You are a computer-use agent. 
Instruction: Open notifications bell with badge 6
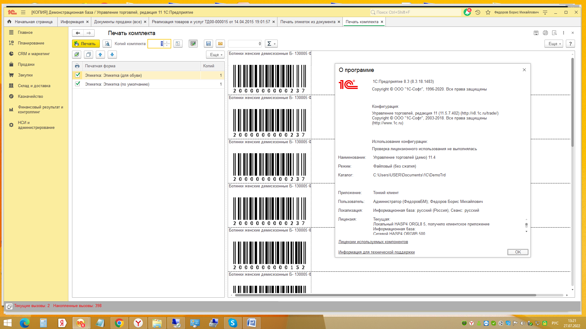coord(467,12)
